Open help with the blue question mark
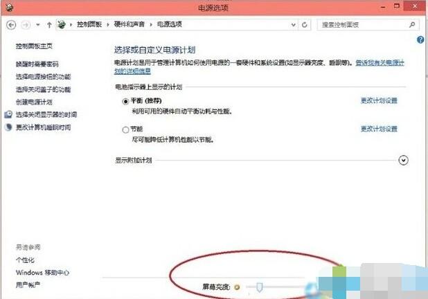 pyautogui.click(x=420, y=41)
